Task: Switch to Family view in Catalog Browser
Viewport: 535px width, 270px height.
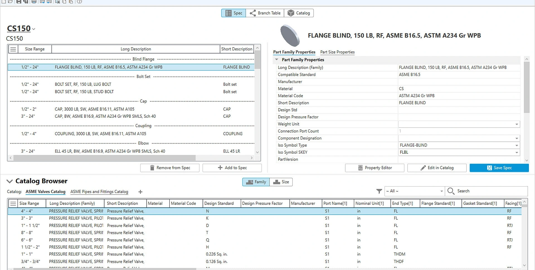Action: pos(256,182)
